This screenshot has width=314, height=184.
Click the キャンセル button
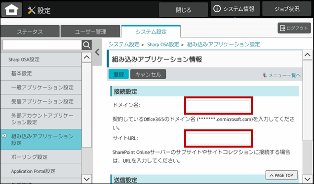pos(148,74)
